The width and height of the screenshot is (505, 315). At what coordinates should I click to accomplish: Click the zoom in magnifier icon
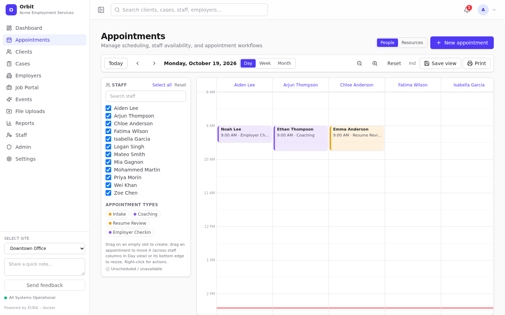point(375,63)
